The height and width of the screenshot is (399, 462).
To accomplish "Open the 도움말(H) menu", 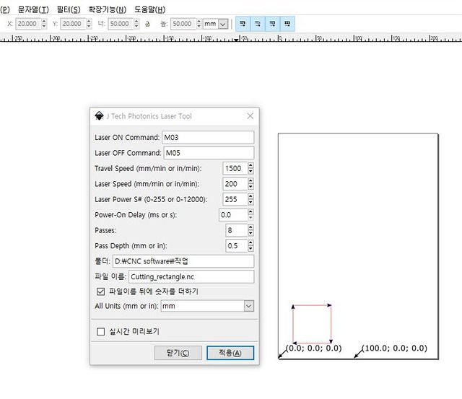I will coord(149,9).
